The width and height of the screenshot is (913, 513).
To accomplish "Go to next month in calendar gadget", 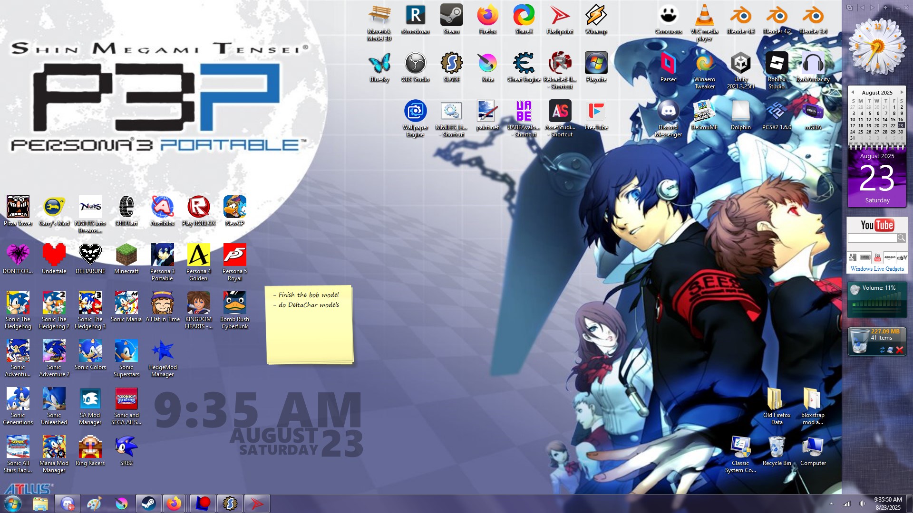I will (902, 92).
